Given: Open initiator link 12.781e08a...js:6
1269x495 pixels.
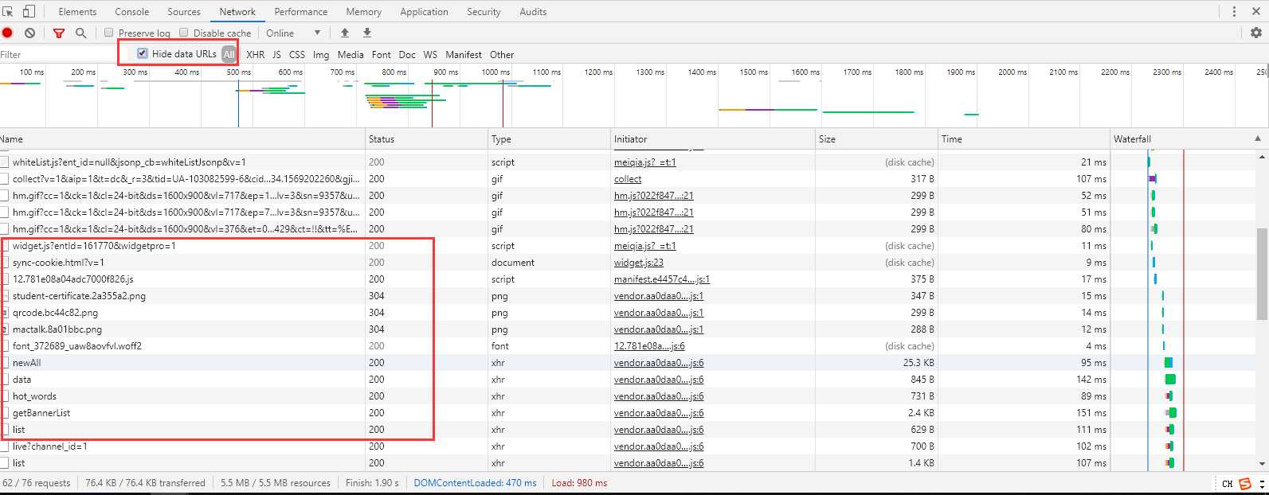Looking at the screenshot, I should 649,346.
